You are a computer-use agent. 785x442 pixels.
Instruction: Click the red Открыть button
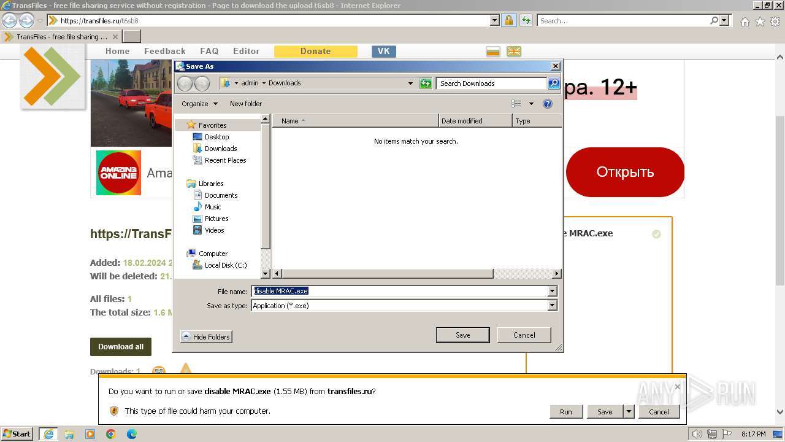click(x=625, y=172)
